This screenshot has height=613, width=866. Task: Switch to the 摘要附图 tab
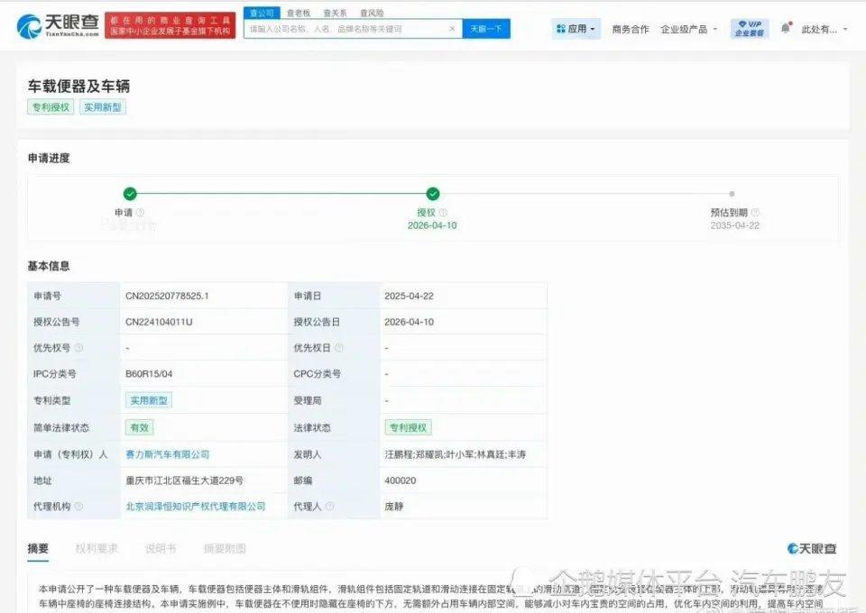pyautogui.click(x=225, y=548)
